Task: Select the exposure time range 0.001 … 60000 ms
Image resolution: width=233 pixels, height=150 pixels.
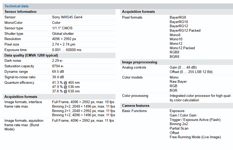Action: (x=67, y=50)
